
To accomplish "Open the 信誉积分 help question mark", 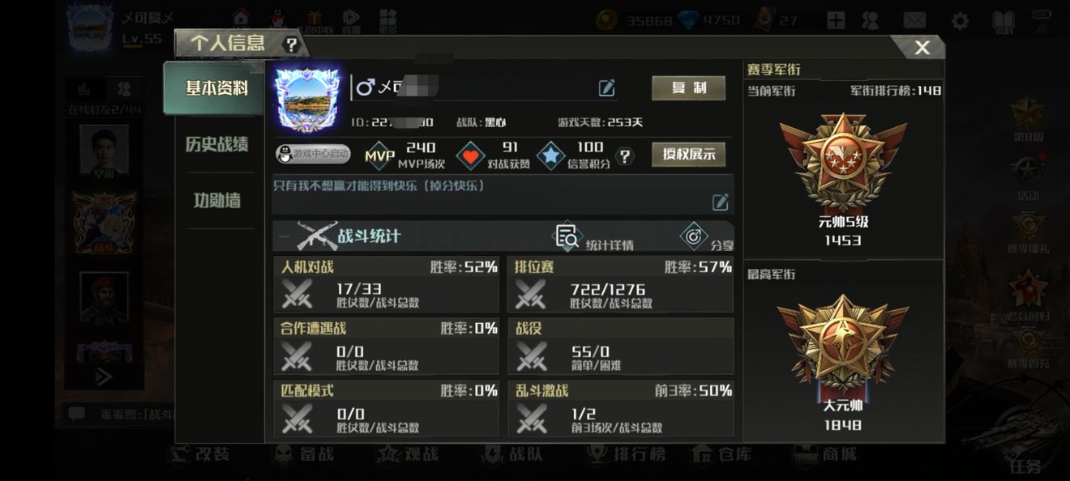I will (x=625, y=156).
